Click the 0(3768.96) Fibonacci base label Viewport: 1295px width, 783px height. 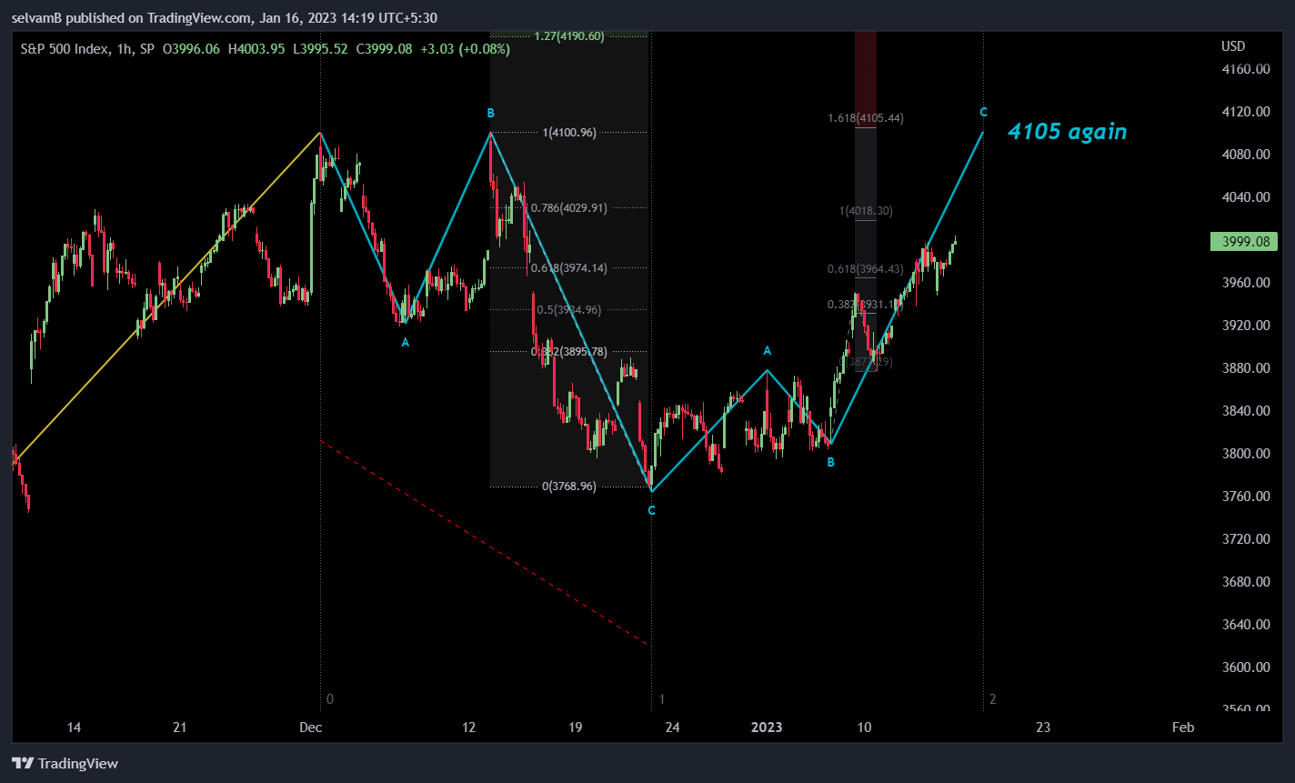[569, 487]
